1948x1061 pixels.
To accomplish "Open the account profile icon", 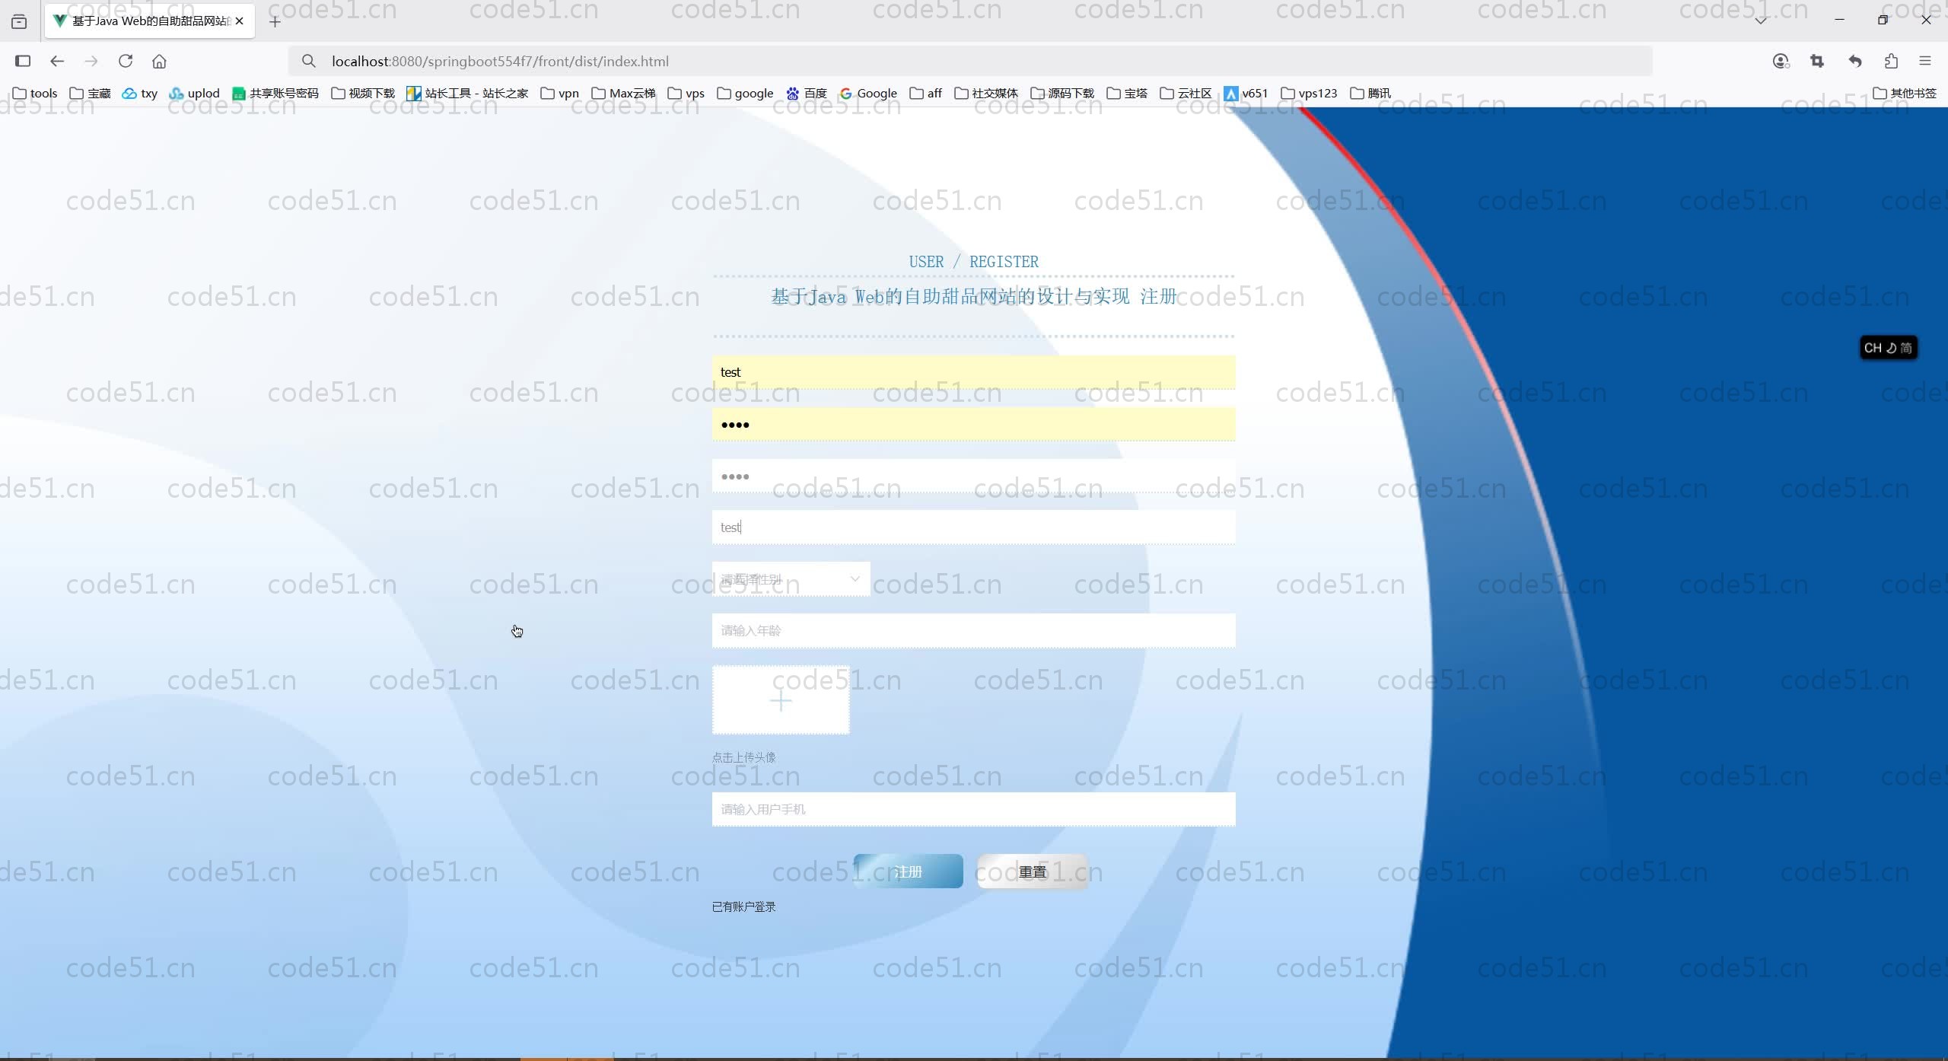I will point(1780,61).
